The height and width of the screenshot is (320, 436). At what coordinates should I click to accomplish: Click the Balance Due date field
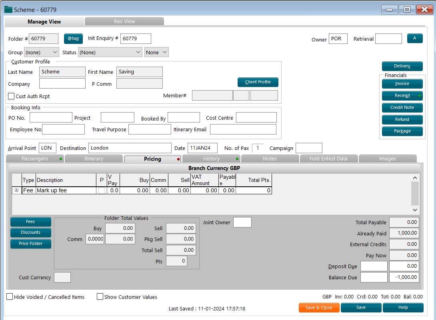pyautogui.click(x=374, y=277)
